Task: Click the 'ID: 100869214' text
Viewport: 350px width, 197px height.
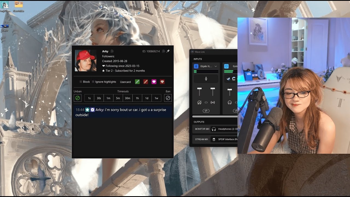Action: [151, 51]
